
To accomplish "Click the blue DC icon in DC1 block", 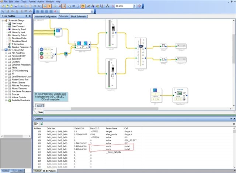I will (155, 90).
